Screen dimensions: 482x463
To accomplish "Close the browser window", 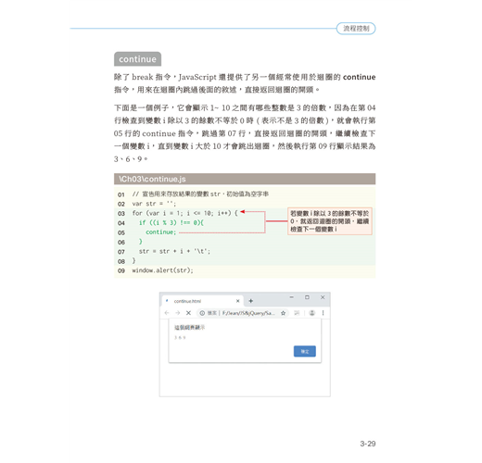I will coord(323,297).
